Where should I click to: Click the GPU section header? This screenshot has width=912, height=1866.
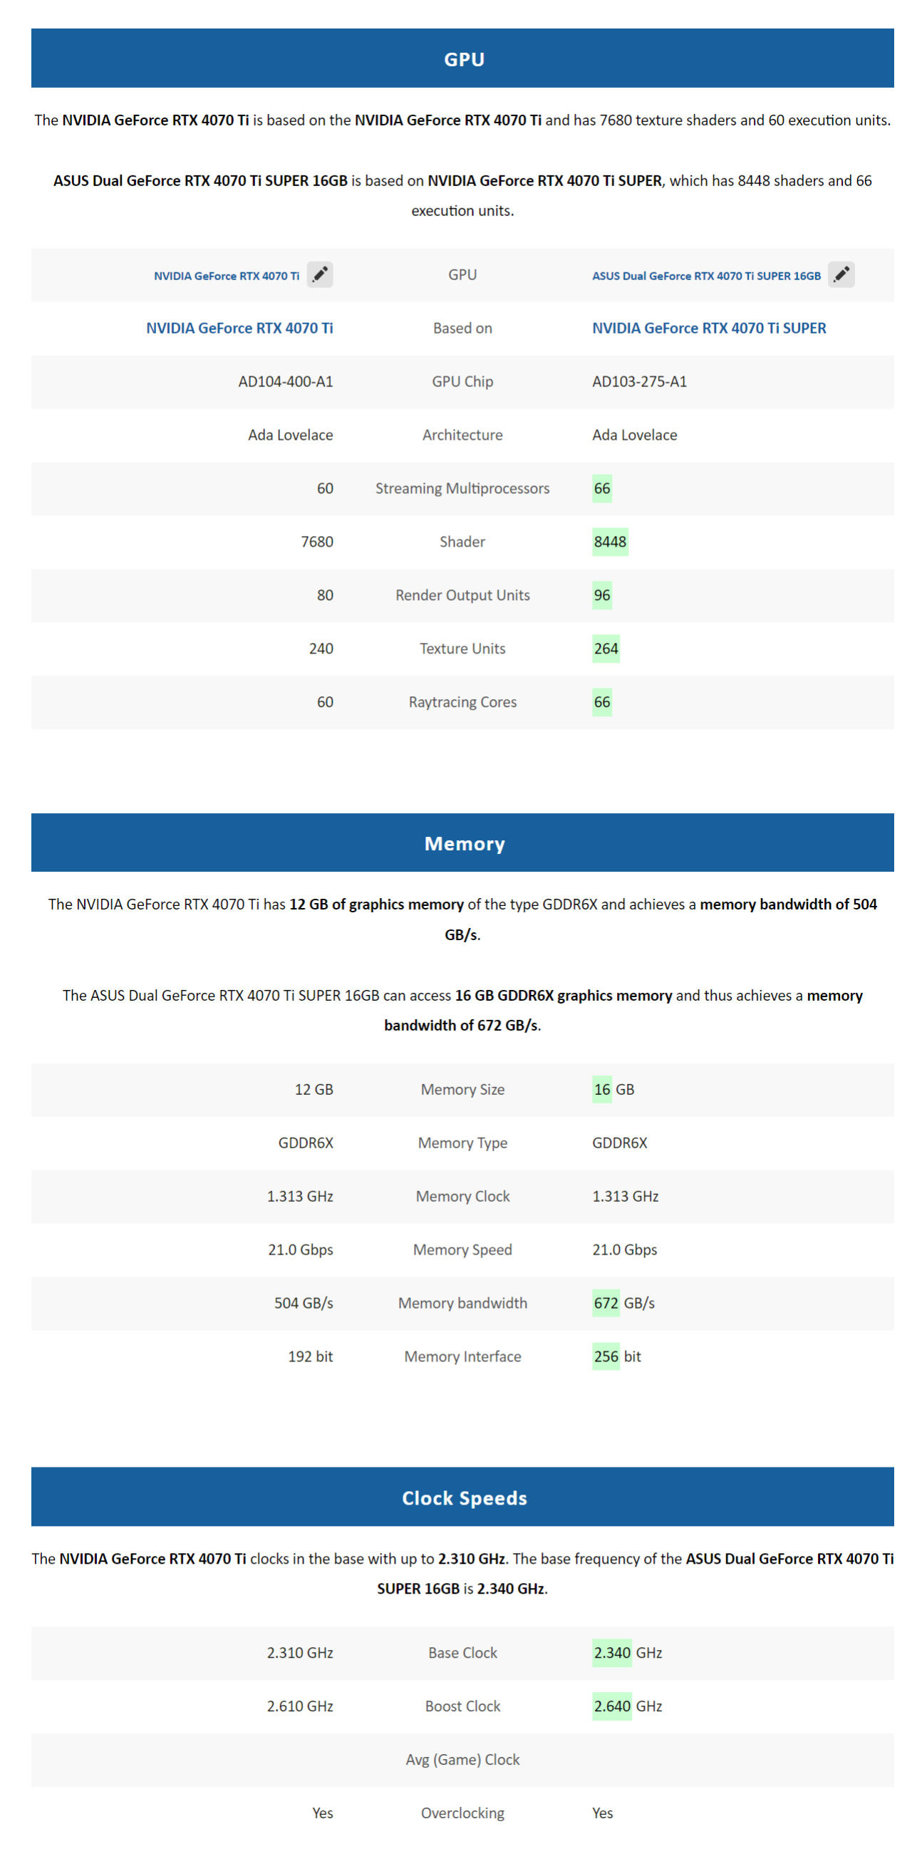click(462, 58)
